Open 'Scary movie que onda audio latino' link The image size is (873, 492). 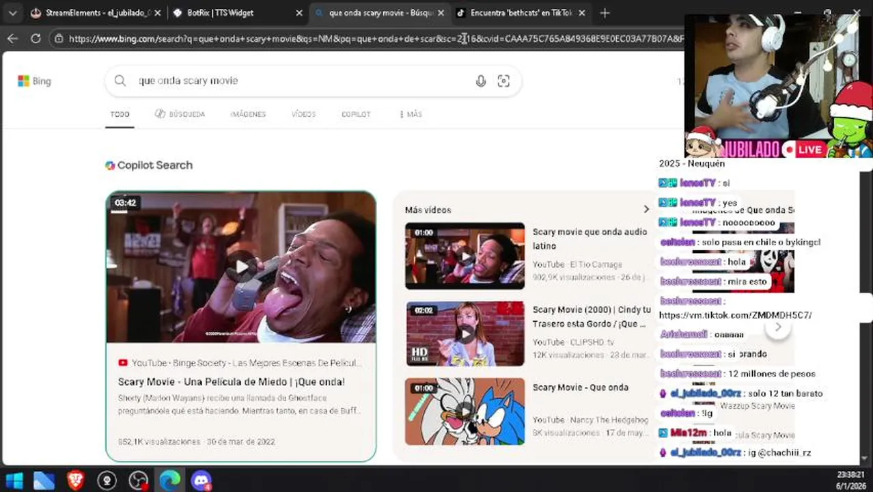pyautogui.click(x=590, y=238)
